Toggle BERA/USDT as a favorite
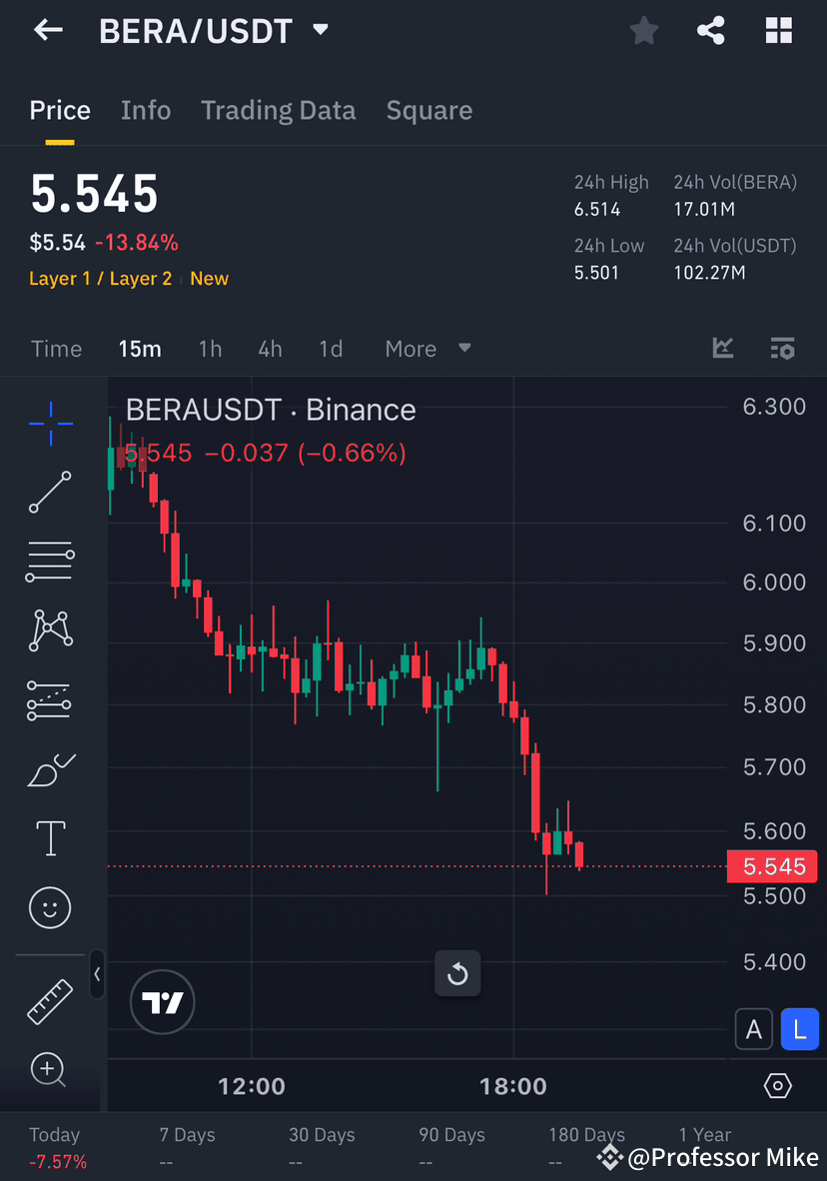 tap(643, 31)
